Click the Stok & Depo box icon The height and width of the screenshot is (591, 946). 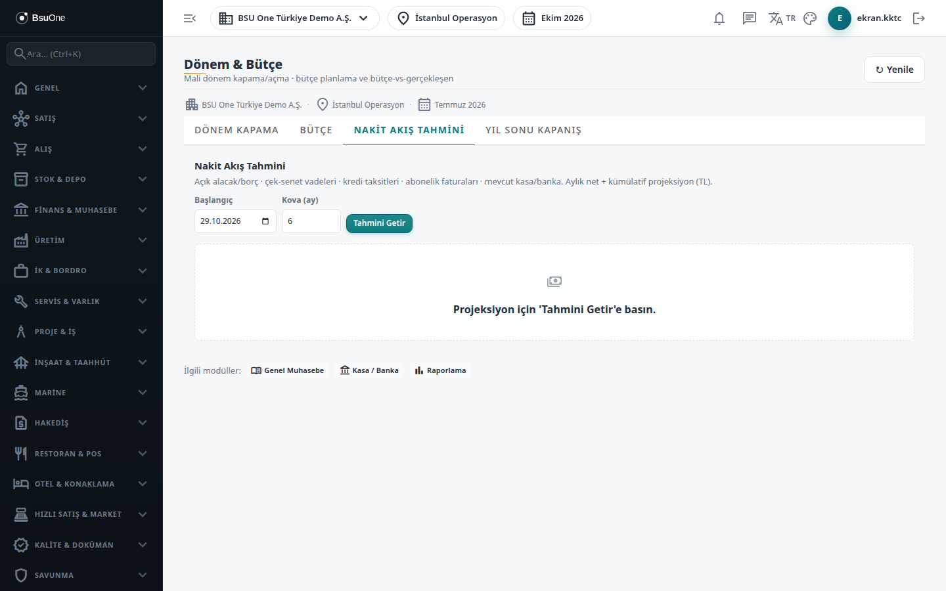pos(21,179)
